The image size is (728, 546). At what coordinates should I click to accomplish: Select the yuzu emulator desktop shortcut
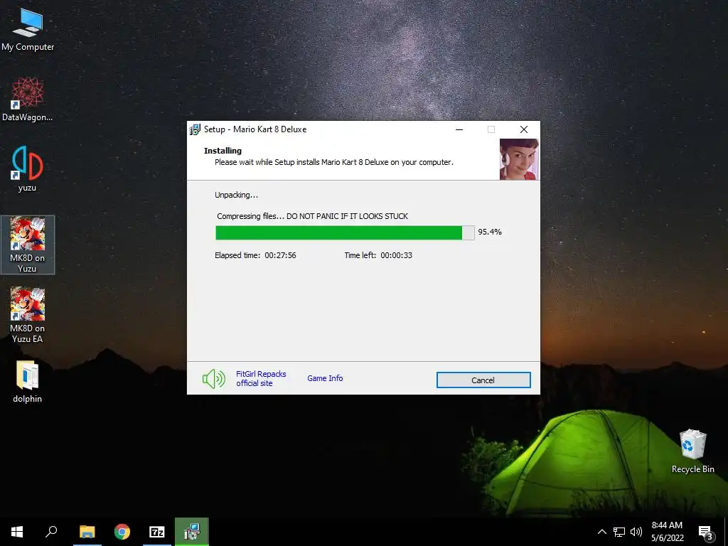pyautogui.click(x=28, y=169)
